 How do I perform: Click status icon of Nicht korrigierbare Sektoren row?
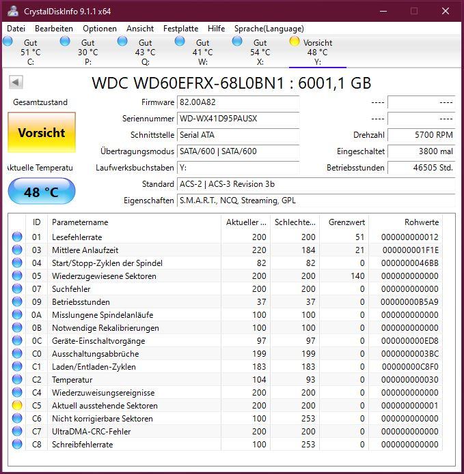17,418
